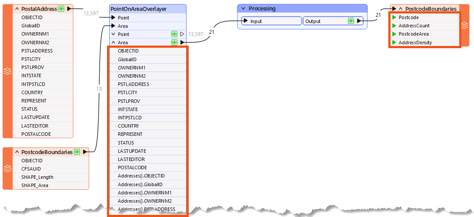This screenshot has width=474, height=217.
Task: Click the PointOnAreaOverlayer Point input port arrow
Action: [x=113, y=18]
